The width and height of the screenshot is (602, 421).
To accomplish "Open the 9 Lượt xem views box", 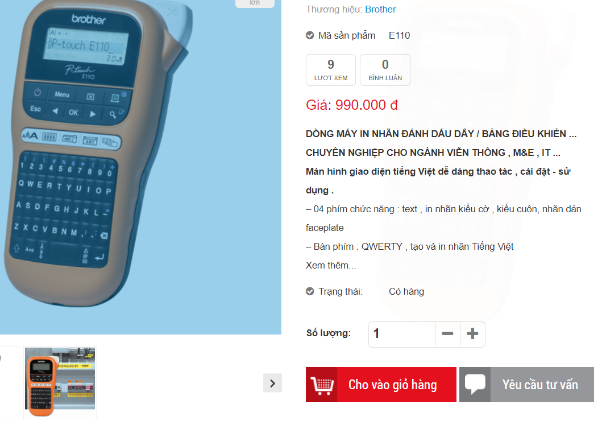I will 331,70.
